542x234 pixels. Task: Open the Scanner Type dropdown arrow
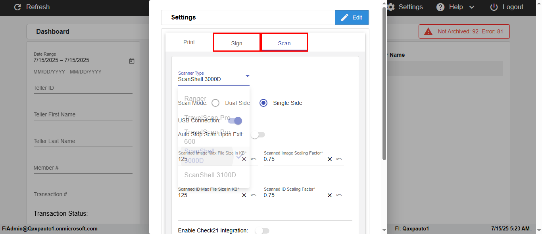[x=247, y=76]
